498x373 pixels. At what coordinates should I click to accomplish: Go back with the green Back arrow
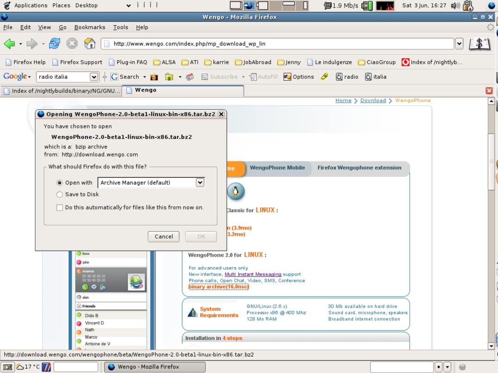[10, 44]
